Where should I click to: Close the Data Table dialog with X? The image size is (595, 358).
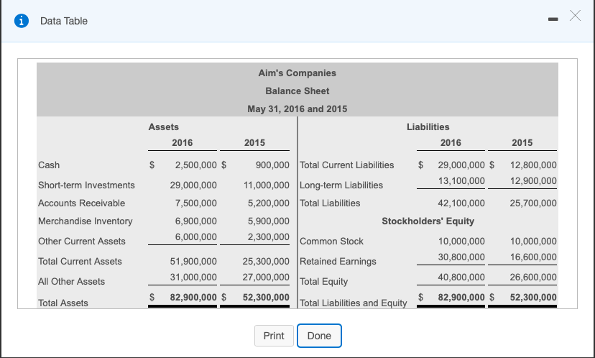[575, 16]
